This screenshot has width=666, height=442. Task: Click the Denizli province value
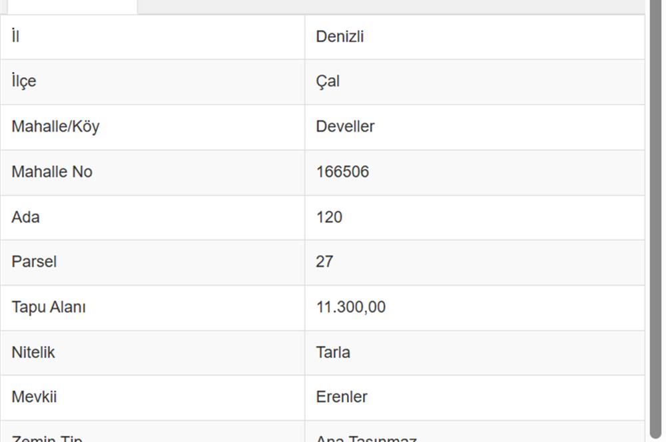[x=340, y=37]
